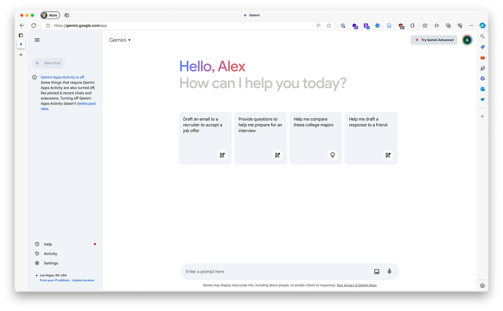This screenshot has height=311, width=503.
Task: Click inside the Enter a prompt here field
Action: point(242,271)
